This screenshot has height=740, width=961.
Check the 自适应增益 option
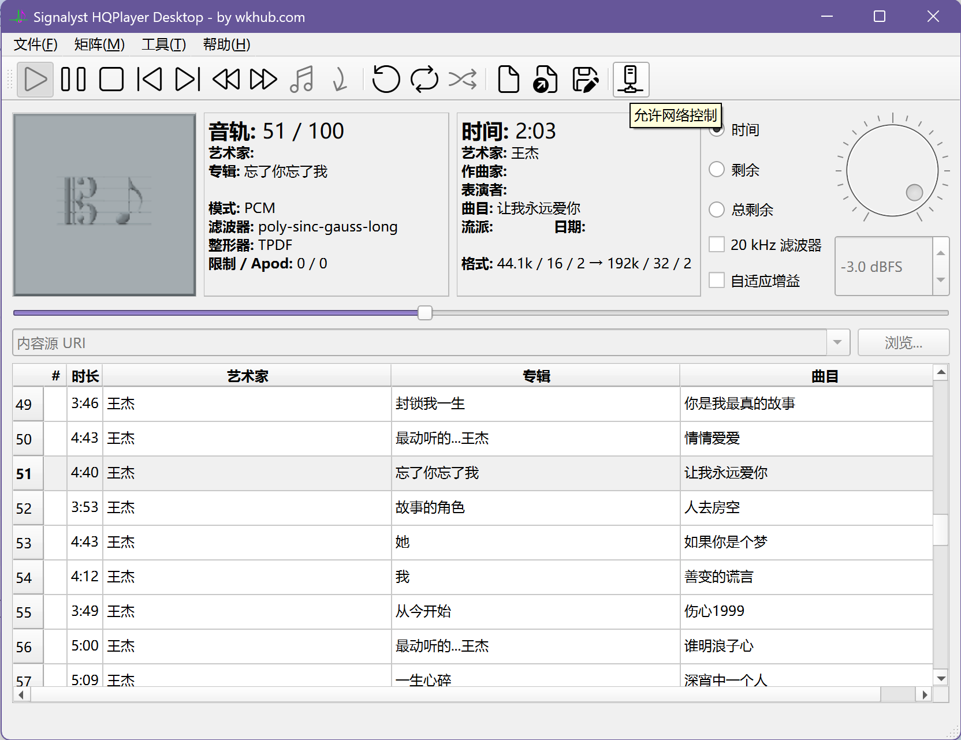(717, 281)
